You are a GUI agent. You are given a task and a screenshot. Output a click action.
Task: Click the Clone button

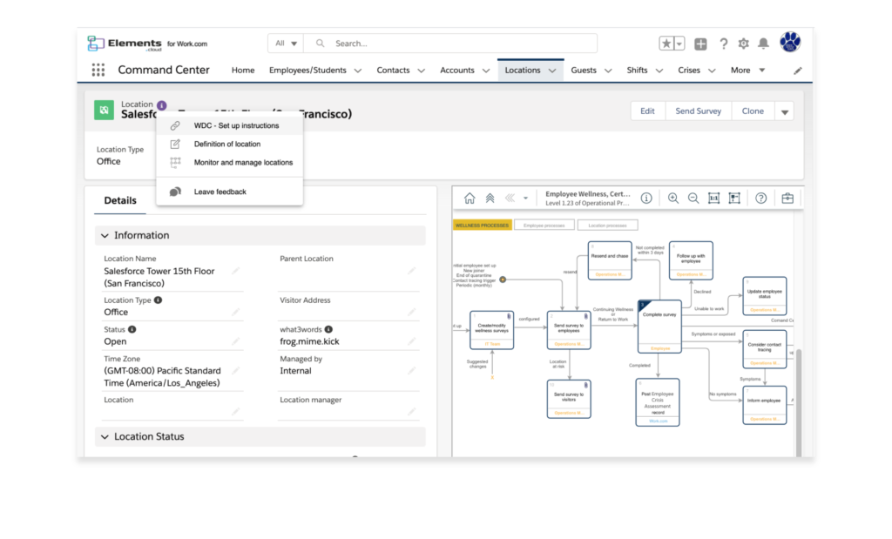click(753, 111)
